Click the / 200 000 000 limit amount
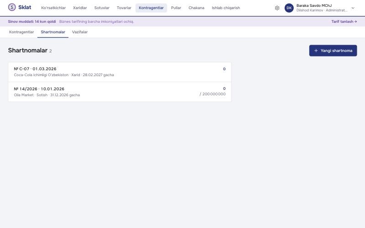The height and width of the screenshot is (228, 365). pyautogui.click(x=212, y=94)
